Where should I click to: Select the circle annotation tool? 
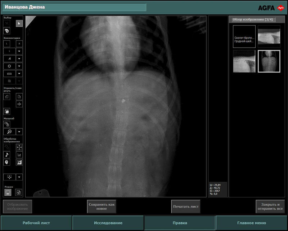pyautogui.click(x=9, y=66)
